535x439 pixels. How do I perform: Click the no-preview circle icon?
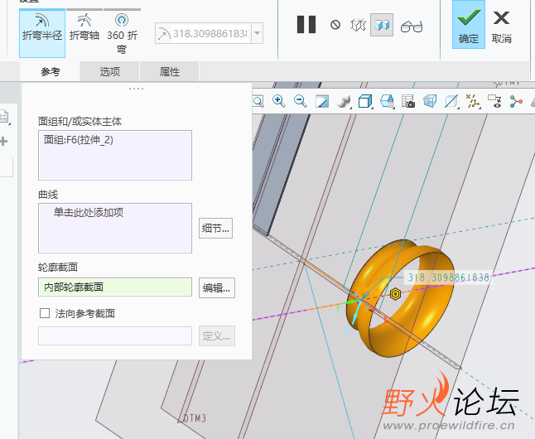point(335,25)
